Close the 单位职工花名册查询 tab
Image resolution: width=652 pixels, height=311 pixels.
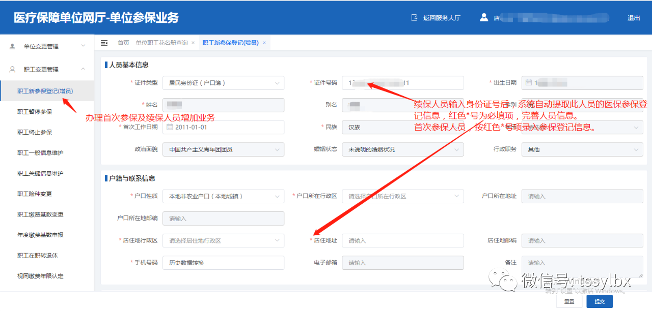(193, 43)
